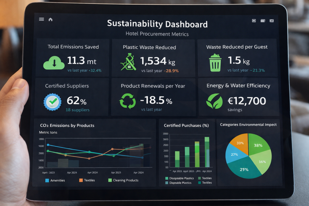The width and height of the screenshot is (309, 206).
Task: Click the envelope icon in header
Action: (x=272, y=21)
